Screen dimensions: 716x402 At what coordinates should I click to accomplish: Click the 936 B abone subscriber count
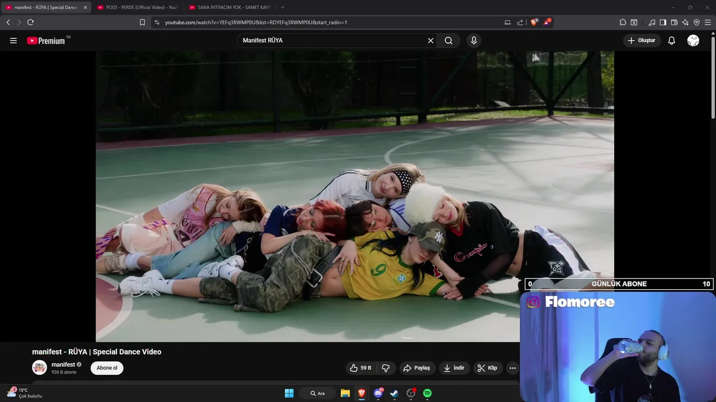(x=64, y=372)
